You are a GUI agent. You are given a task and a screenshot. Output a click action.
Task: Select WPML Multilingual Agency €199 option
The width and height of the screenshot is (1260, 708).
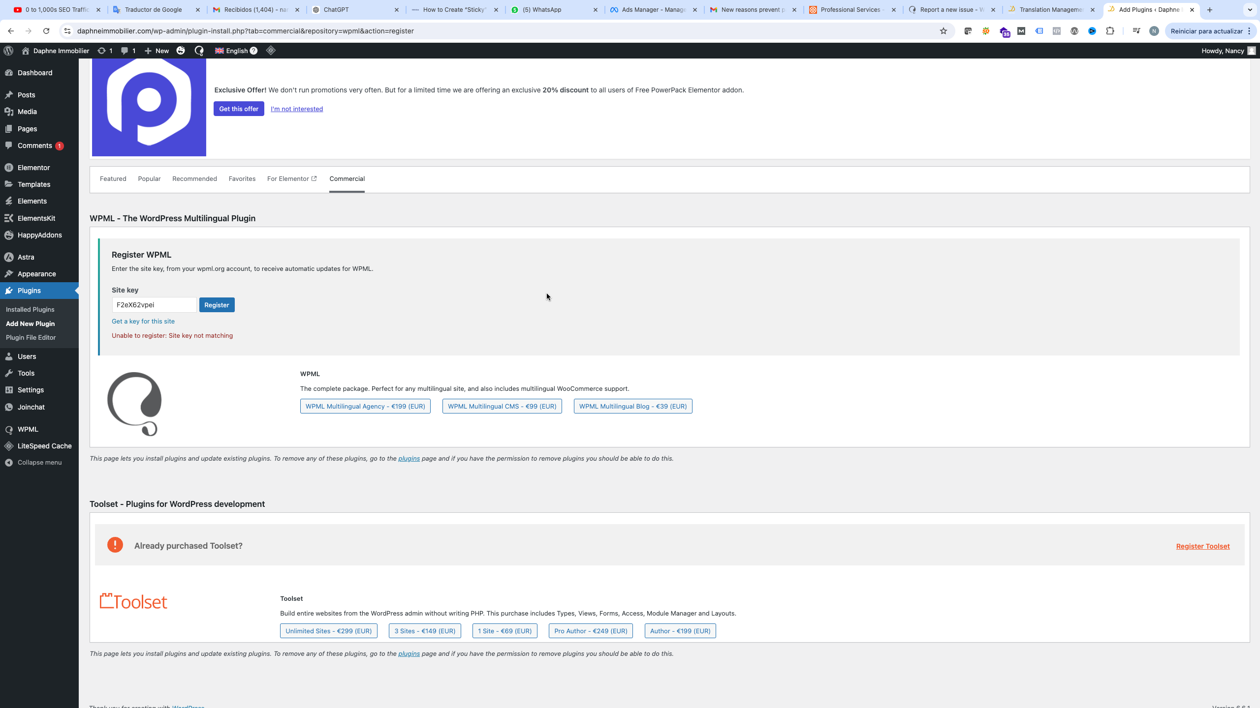point(365,406)
